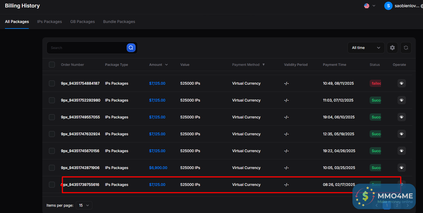Expand the items per page dropdown
Image resolution: width=423 pixels, height=213 pixels.
click(x=84, y=205)
